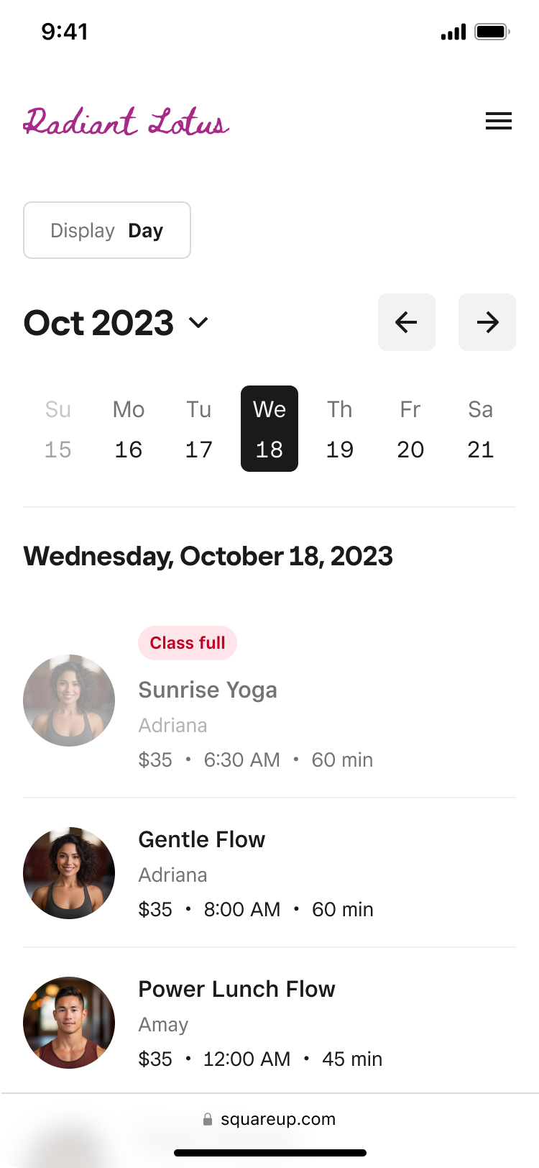Open the Gentle Flow class
The width and height of the screenshot is (539, 1168).
(202, 839)
